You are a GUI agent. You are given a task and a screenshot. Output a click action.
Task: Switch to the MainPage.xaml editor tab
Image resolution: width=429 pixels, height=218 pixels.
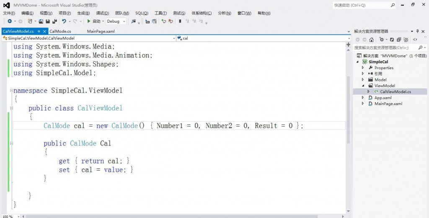point(101,31)
